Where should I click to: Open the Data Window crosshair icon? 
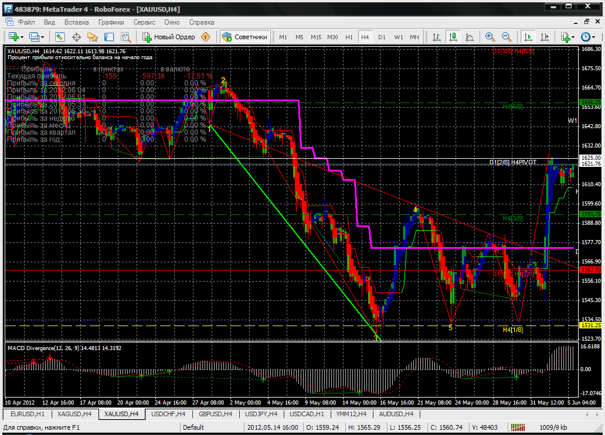(76, 37)
